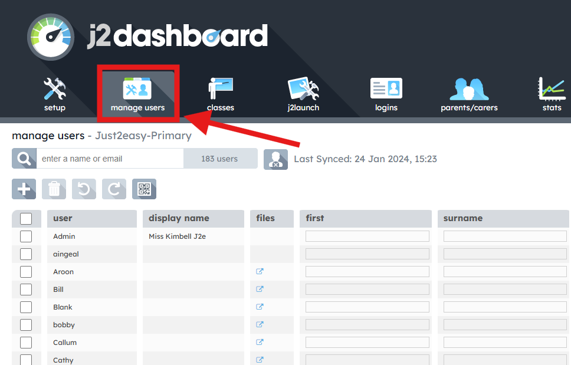Open the QR code generator icon
The height and width of the screenshot is (365, 571).
pos(144,189)
